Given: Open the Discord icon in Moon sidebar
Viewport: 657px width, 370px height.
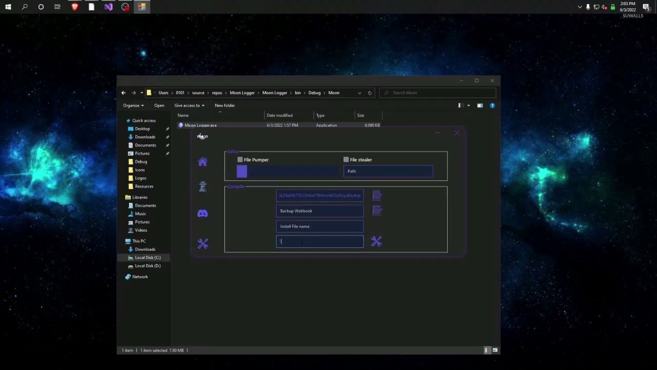Looking at the screenshot, I should tap(203, 213).
